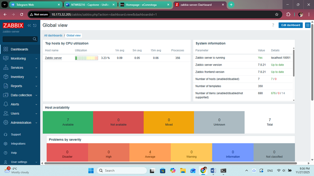Go to All dashboards breadcrumb

pos(53,35)
